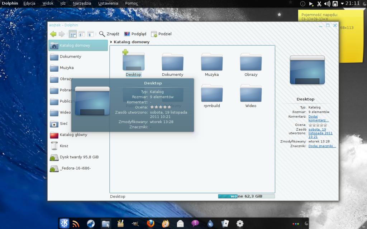Image resolution: width=367 pixels, height=229 pixels.
Task: Launch the orange RSS feed reader
Action: click(x=76, y=224)
